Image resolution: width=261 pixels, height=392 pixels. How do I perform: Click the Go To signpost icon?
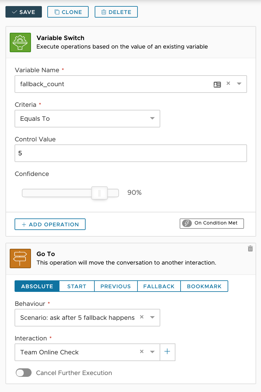[x=20, y=258]
